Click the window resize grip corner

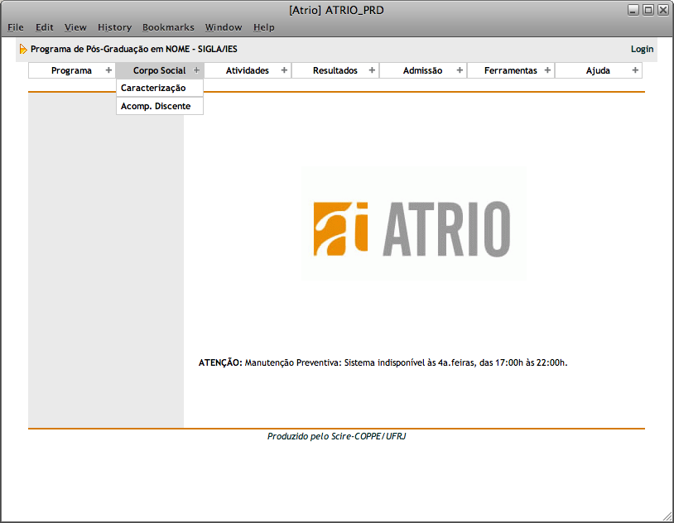(x=667, y=516)
